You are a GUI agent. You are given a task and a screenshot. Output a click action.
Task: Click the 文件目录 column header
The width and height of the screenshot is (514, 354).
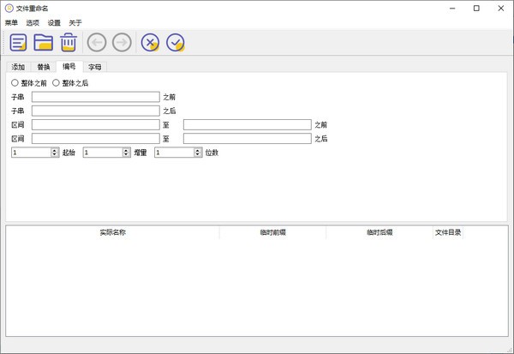click(x=448, y=232)
